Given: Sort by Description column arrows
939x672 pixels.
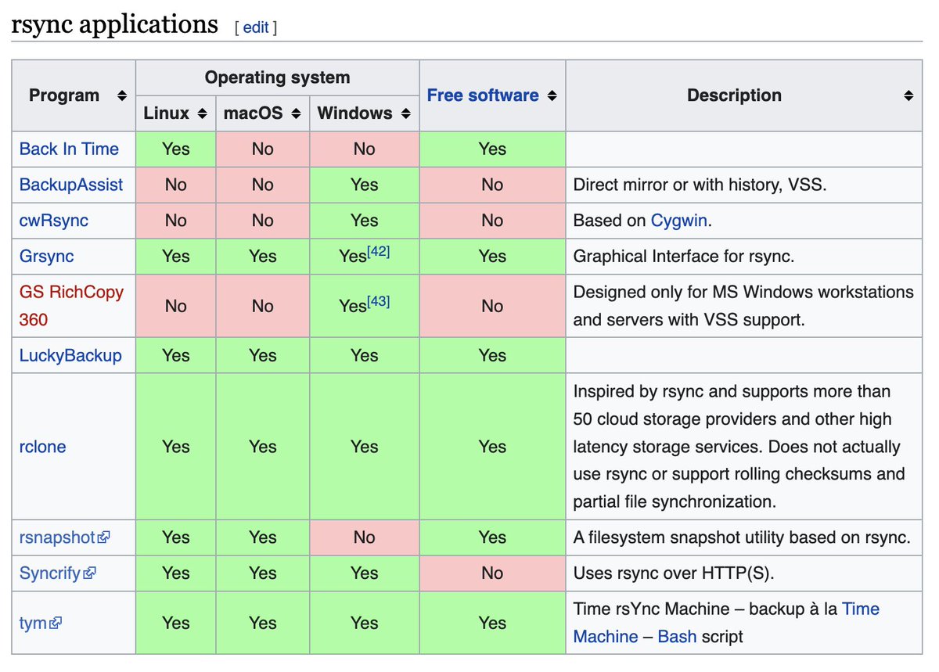Looking at the screenshot, I should (908, 95).
